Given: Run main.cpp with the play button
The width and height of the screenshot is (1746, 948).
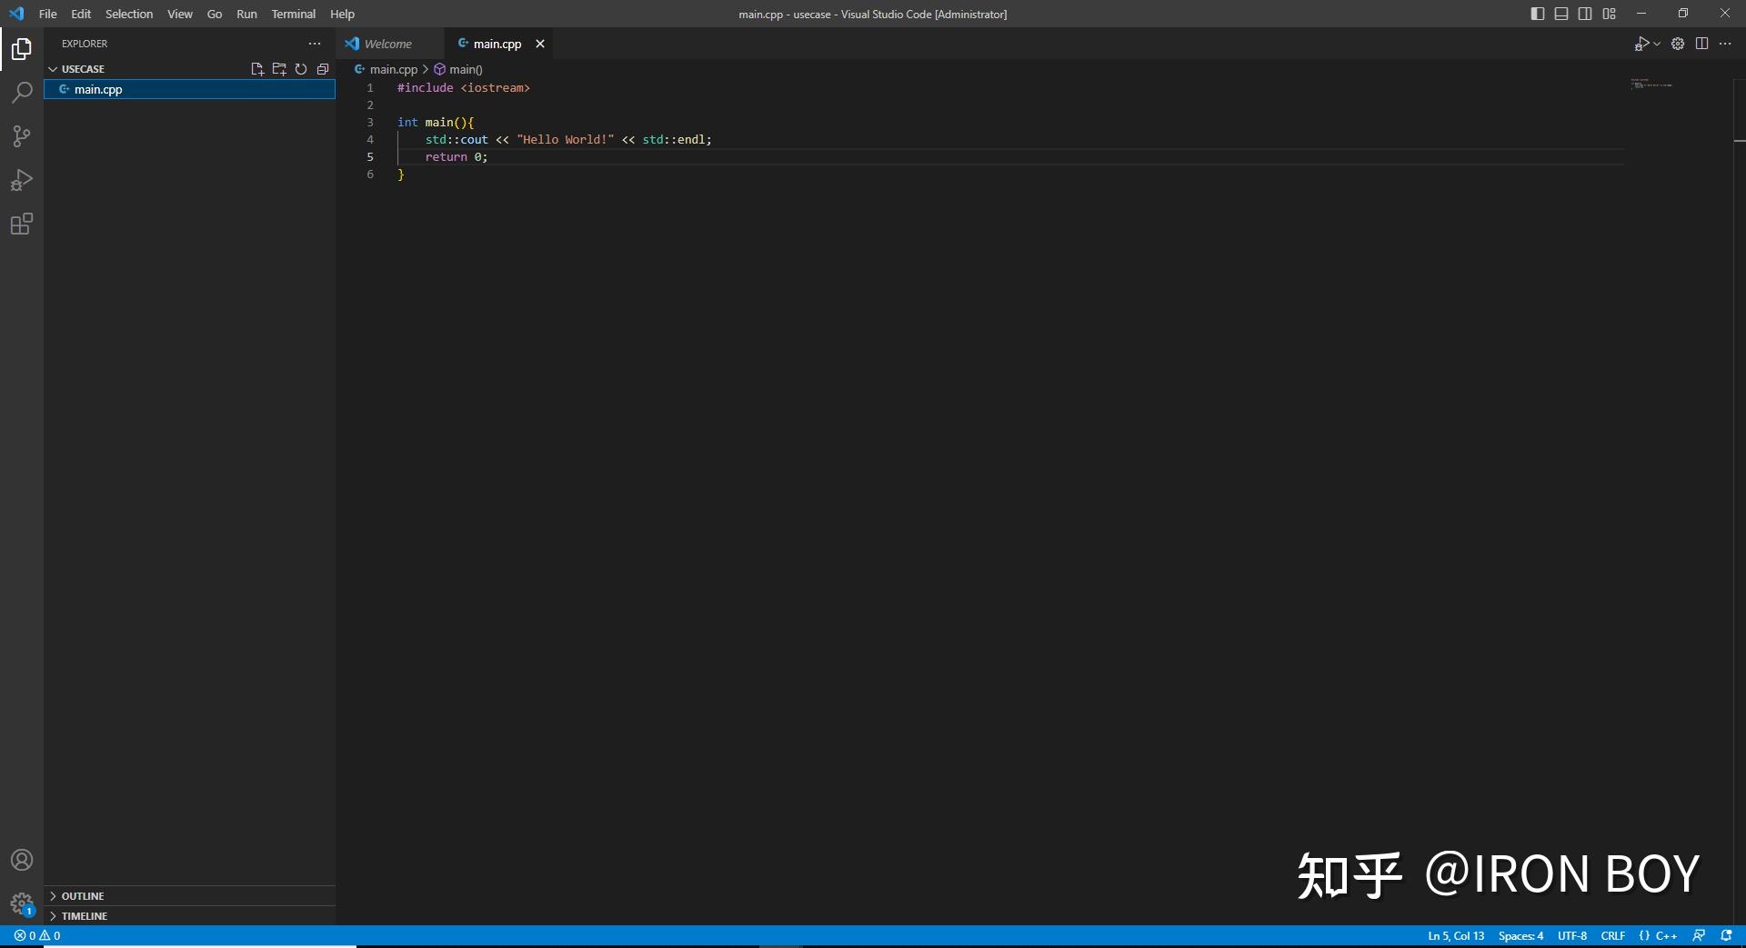Looking at the screenshot, I should [1643, 43].
